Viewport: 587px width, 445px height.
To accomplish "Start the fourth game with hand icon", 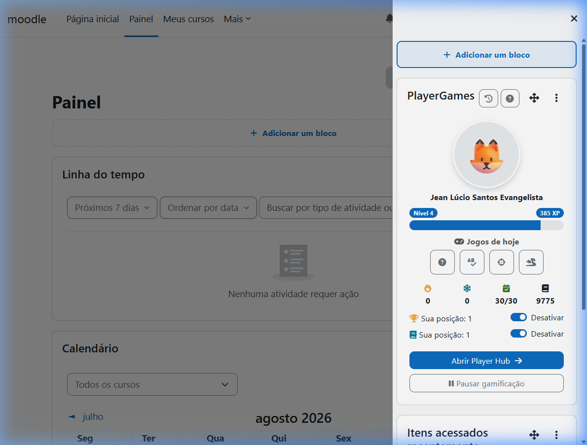I will (531, 262).
